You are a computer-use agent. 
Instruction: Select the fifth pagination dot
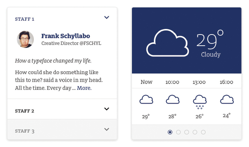203,132
